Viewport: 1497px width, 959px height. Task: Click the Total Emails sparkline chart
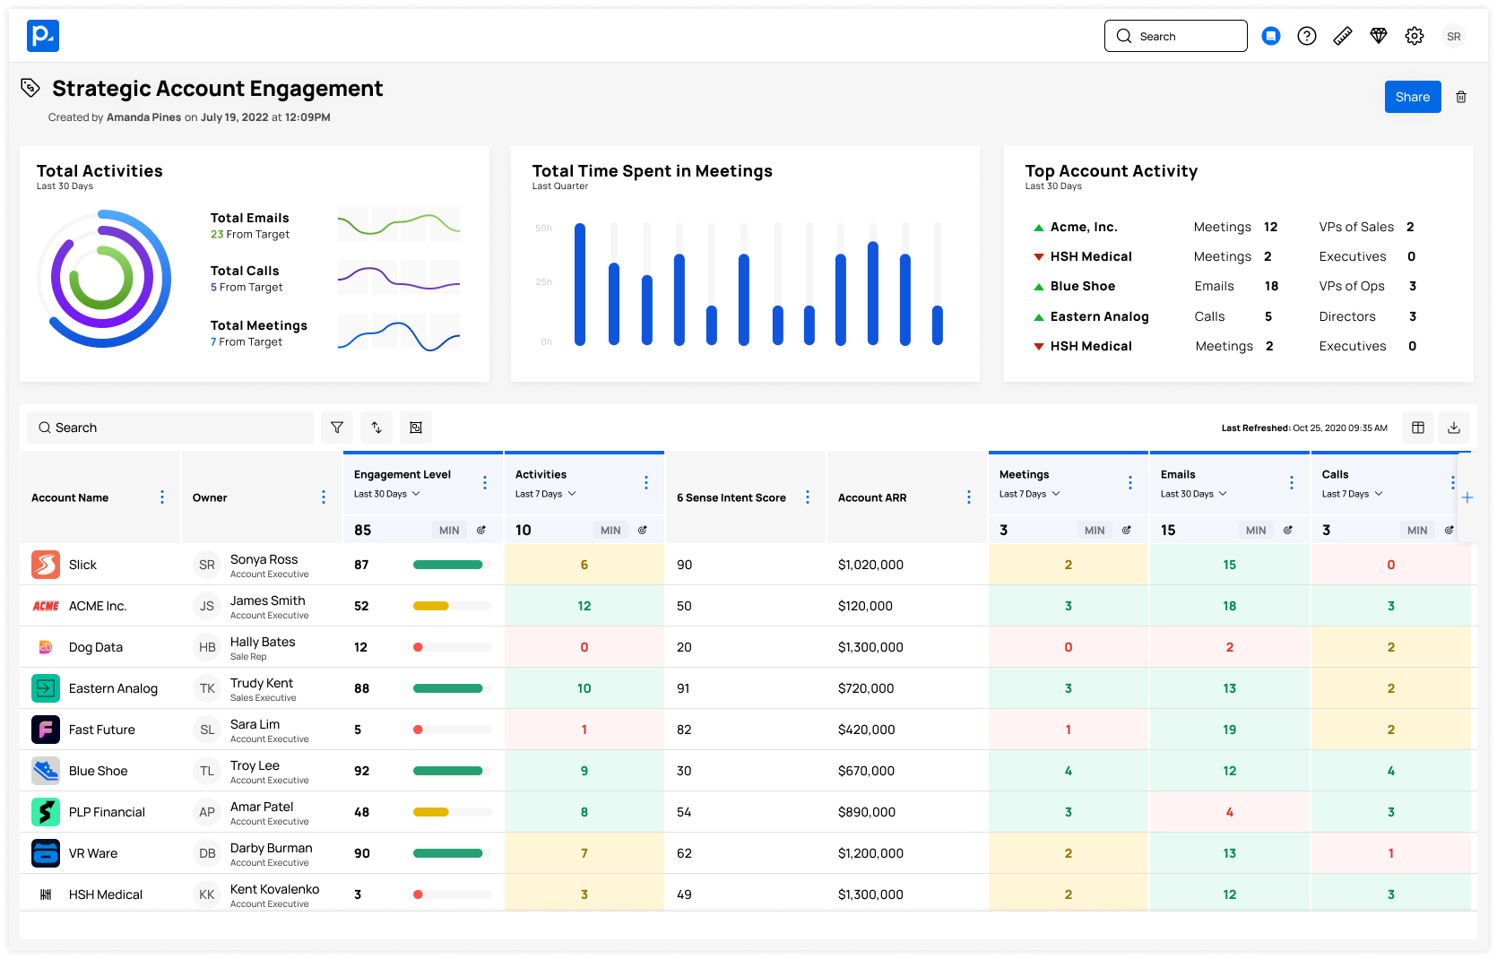(399, 225)
